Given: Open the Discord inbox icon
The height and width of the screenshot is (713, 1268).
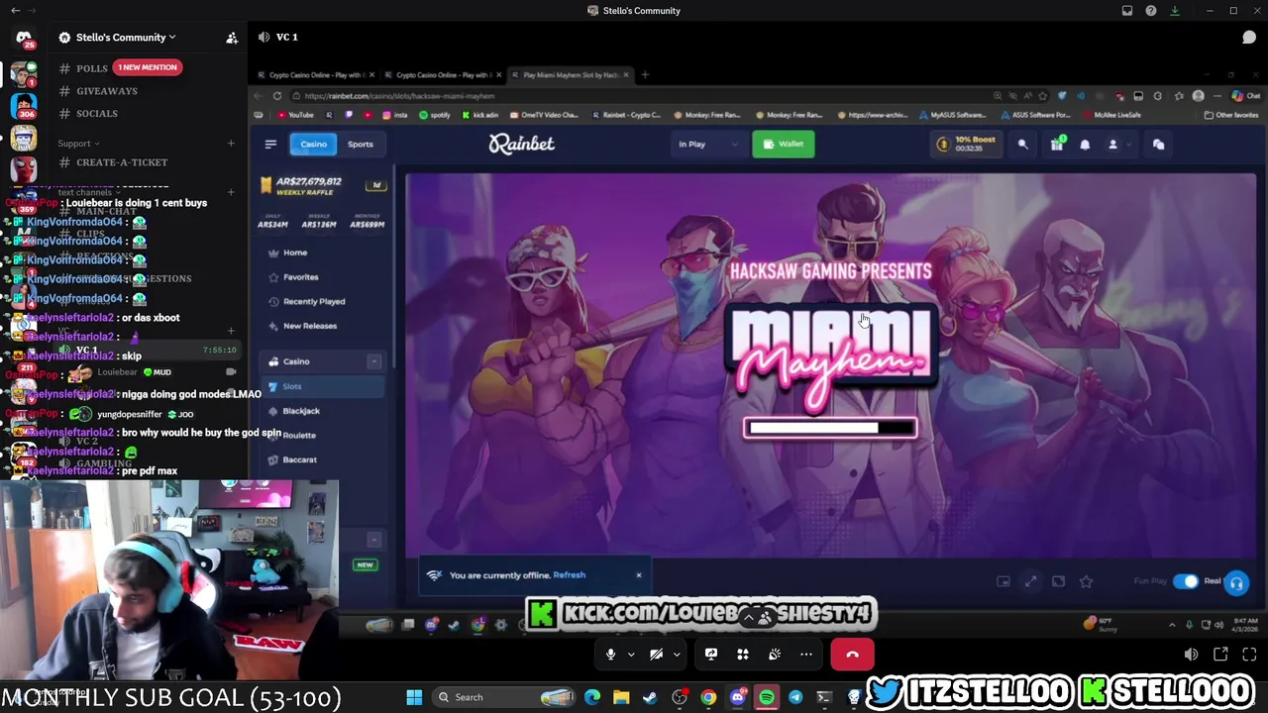Looking at the screenshot, I should (x=1127, y=11).
